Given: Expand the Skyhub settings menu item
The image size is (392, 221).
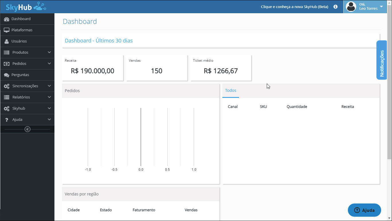Looking at the screenshot, I should point(19,108).
